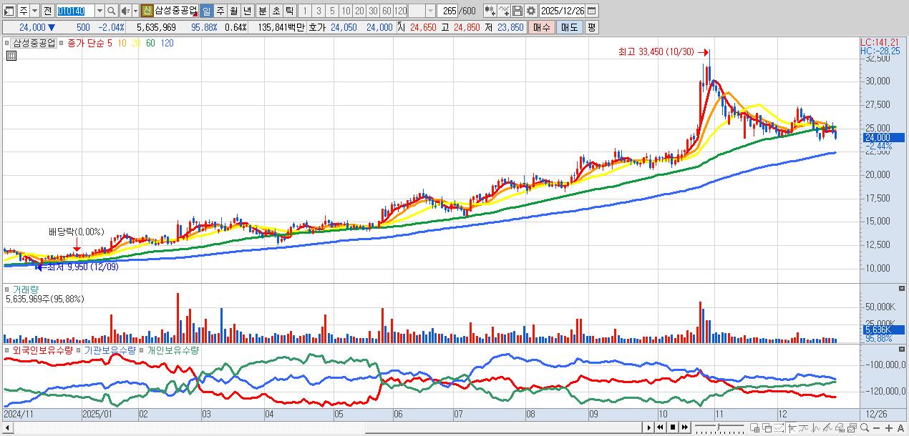Click the 매수 buy button
909x436 pixels.
[542, 27]
